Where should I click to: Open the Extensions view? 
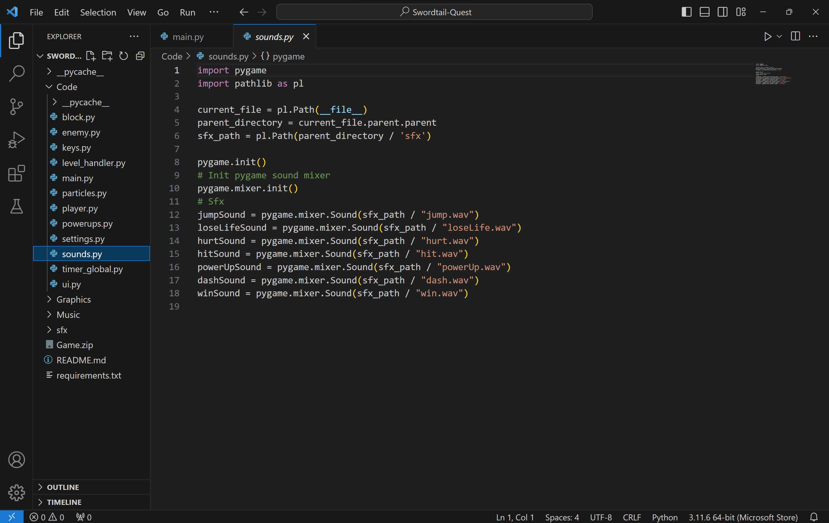(16, 173)
